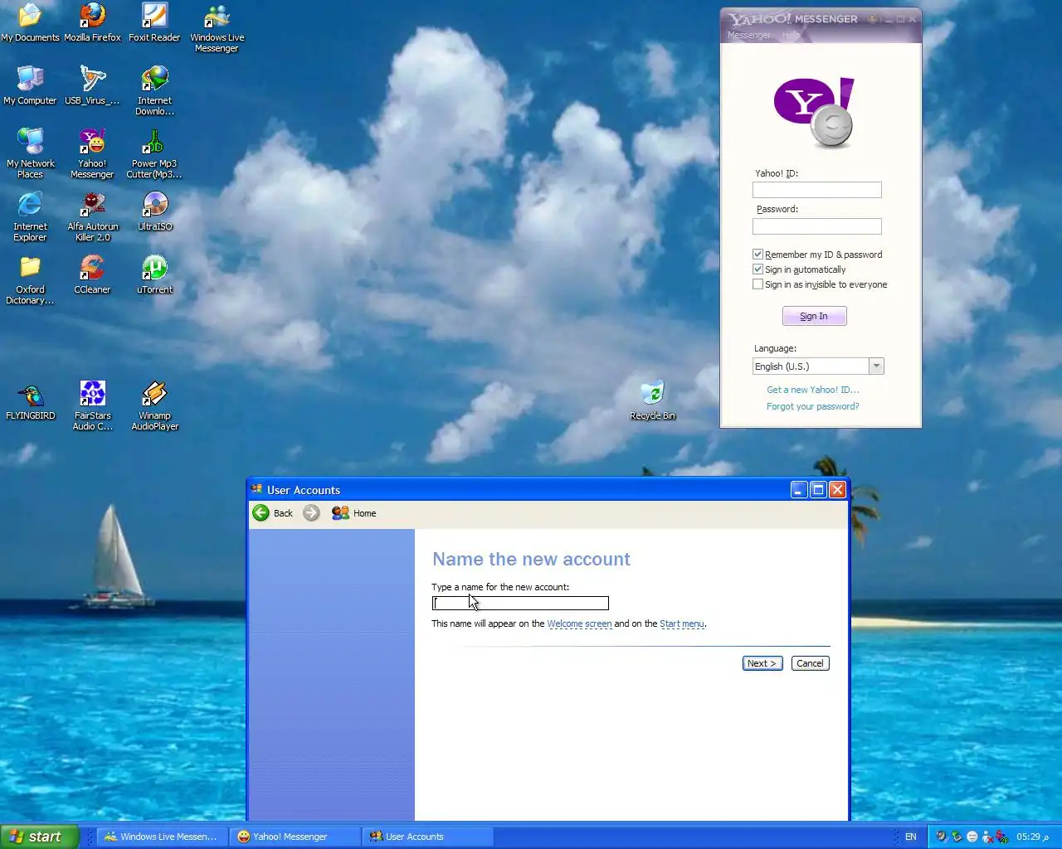The height and width of the screenshot is (849, 1062).
Task: Open the CCleaner desktop shortcut
Action: click(92, 275)
